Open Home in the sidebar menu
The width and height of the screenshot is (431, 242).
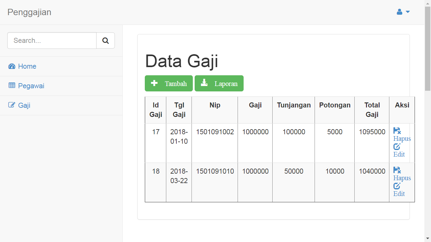[27, 66]
